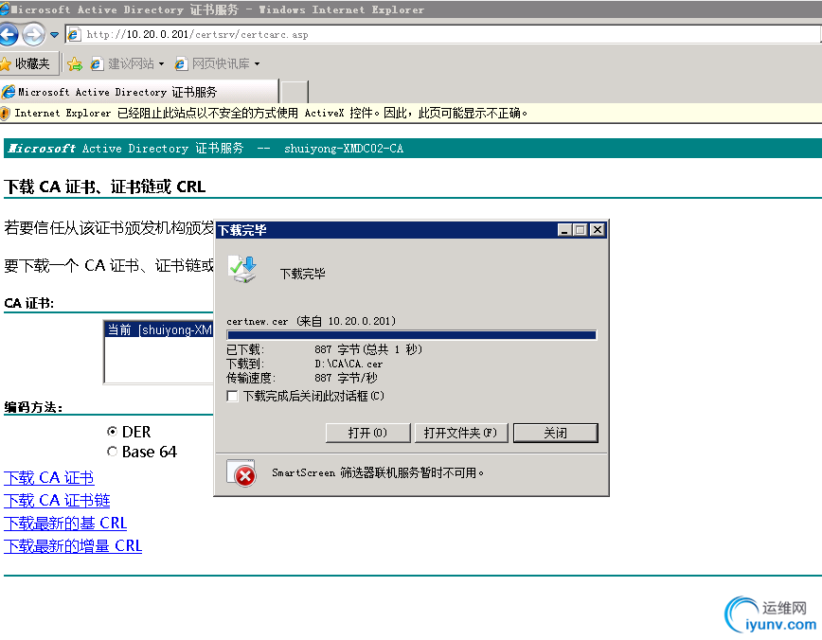
Task: Maximize the 下载完毕 dialog
Action: [x=581, y=230]
